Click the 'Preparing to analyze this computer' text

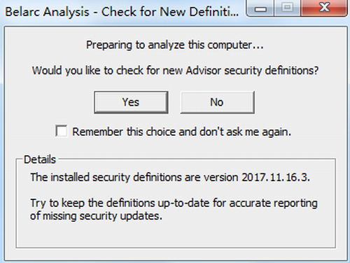click(x=175, y=45)
